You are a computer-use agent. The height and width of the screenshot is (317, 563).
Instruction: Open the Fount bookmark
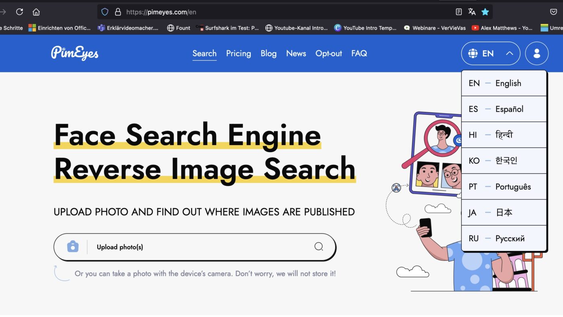coord(179,28)
